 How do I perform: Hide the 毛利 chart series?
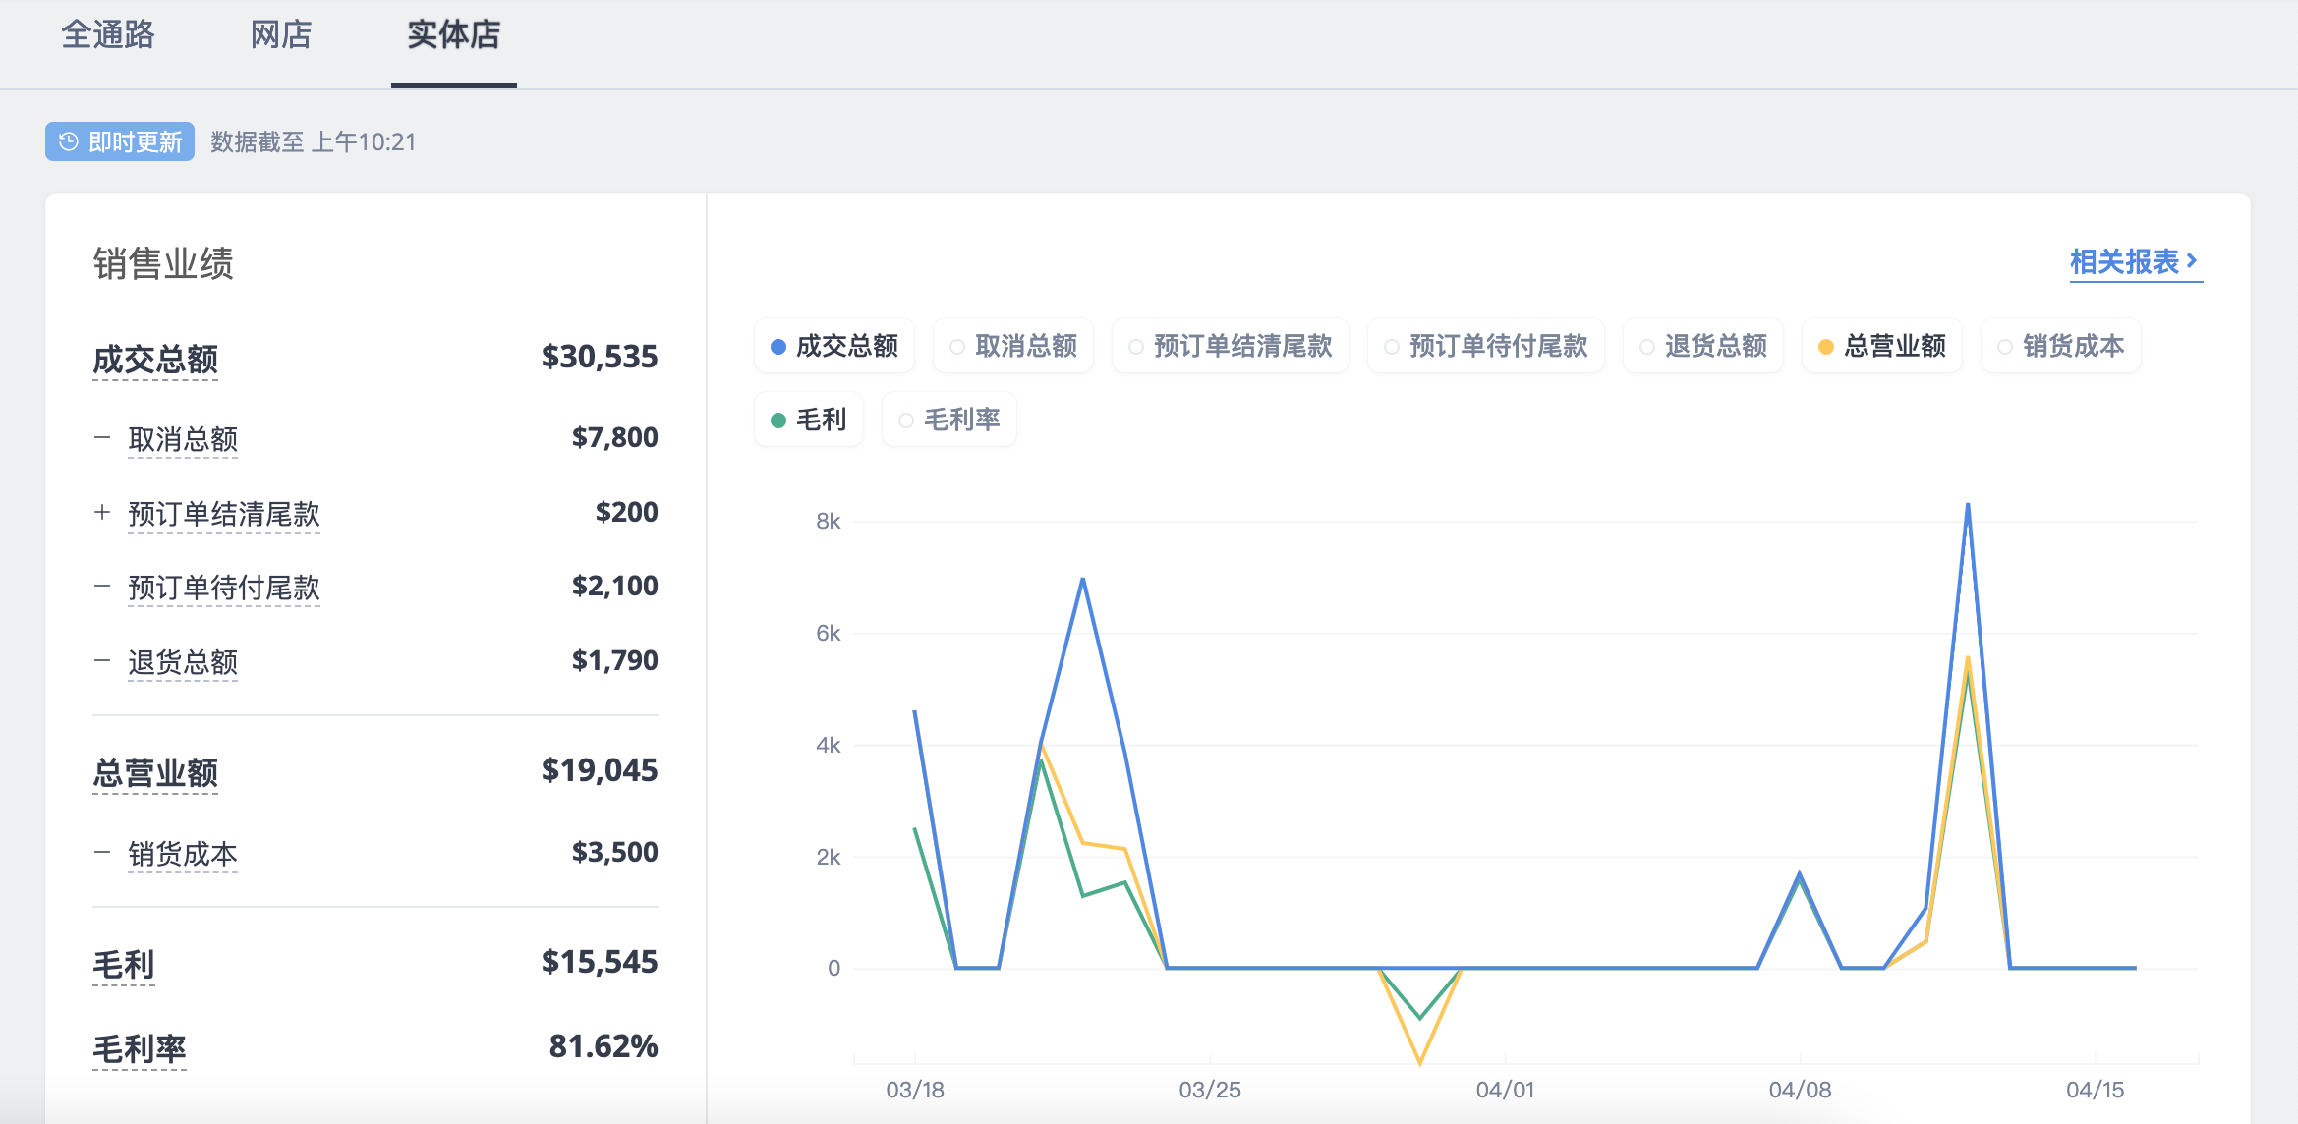click(809, 420)
